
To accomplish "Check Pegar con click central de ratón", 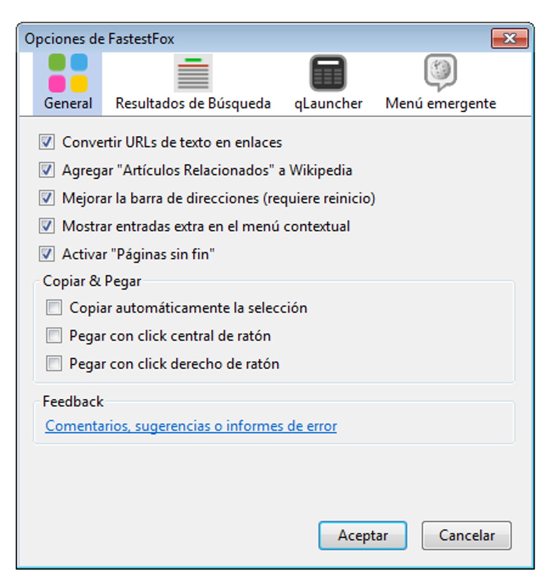I will click(x=54, y=335).
